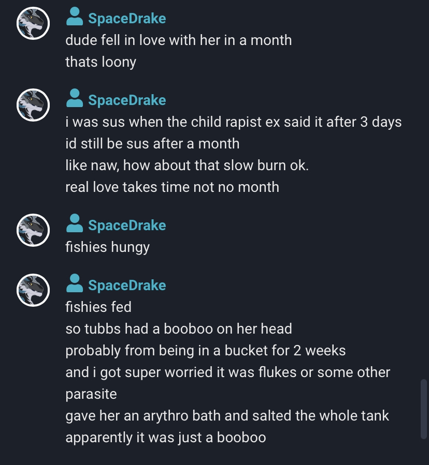
Task: Open the dragon avatar beside "i was sus" message
Action: pos(33,105)
